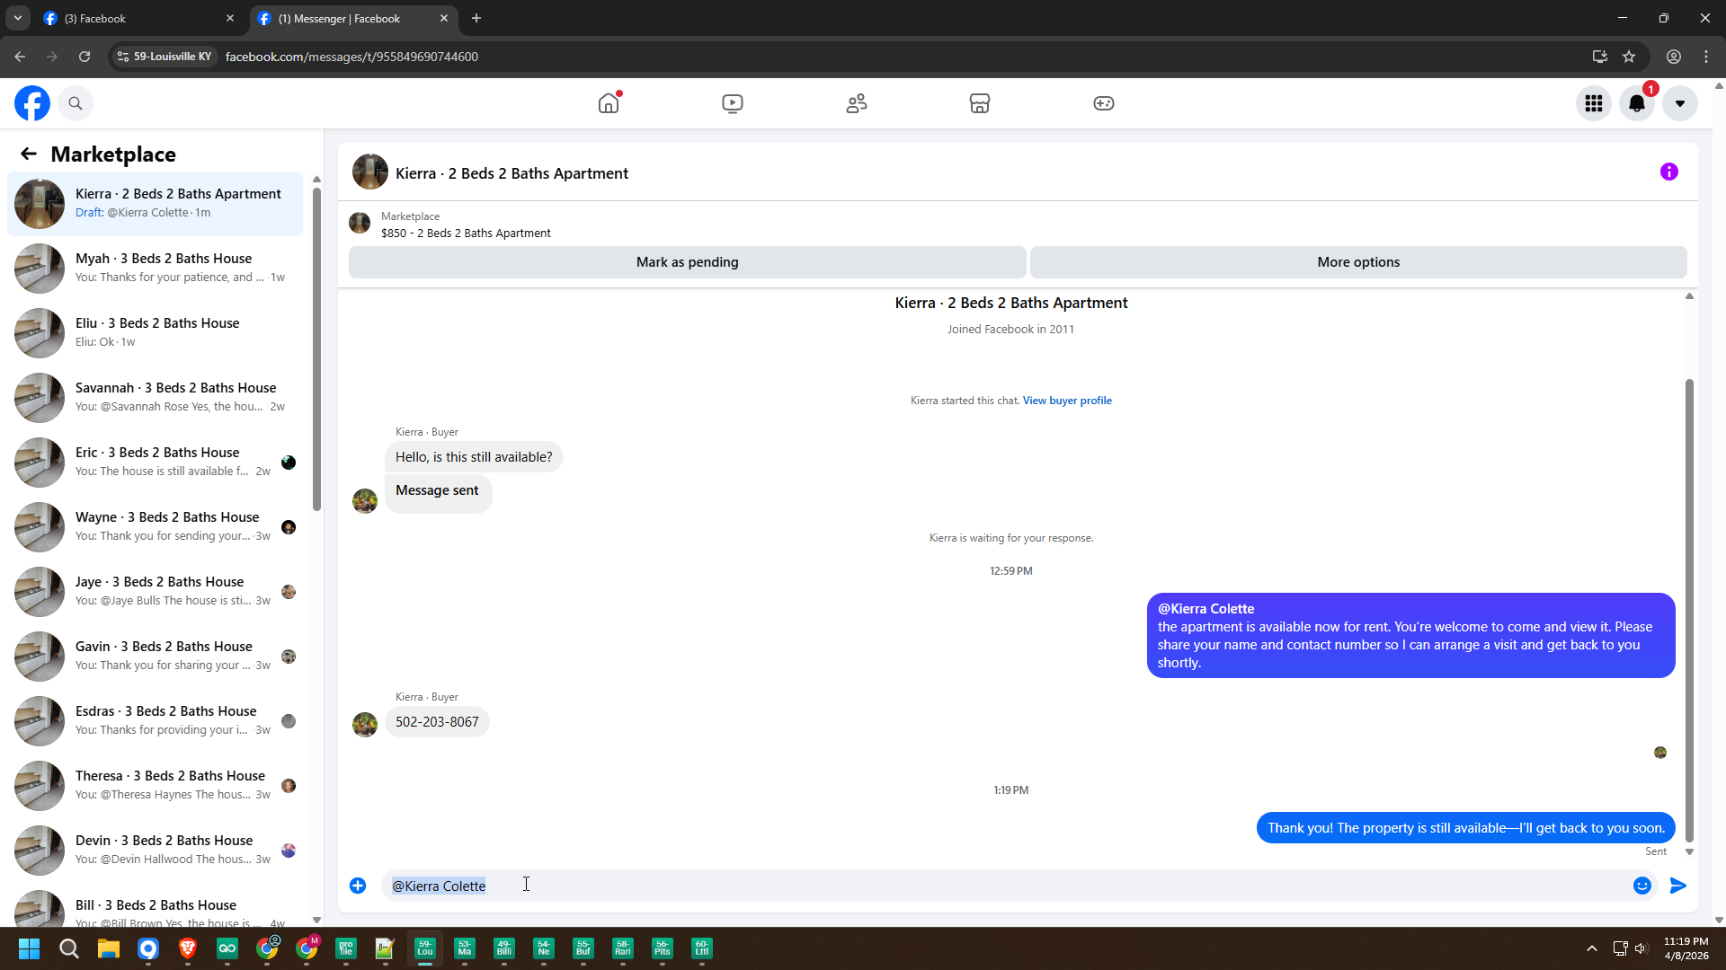Click the plus icon for more actions
The height and width of the screenshot is (970, 1726).
[358, 886]
